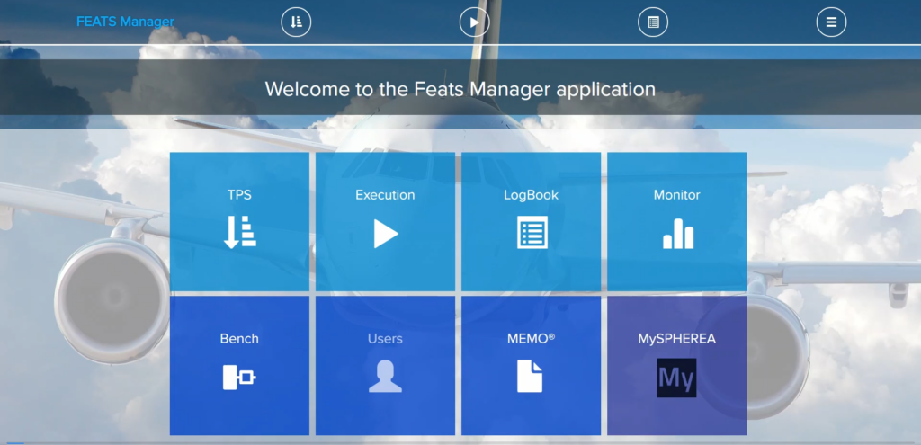Select the Execution tile label
921x445 pixels.
pyautogui.click(x=385, y=194)
